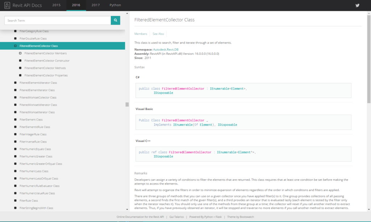Click the Revit API Docs title
The image size is (371, 222).
click(27, 5)
